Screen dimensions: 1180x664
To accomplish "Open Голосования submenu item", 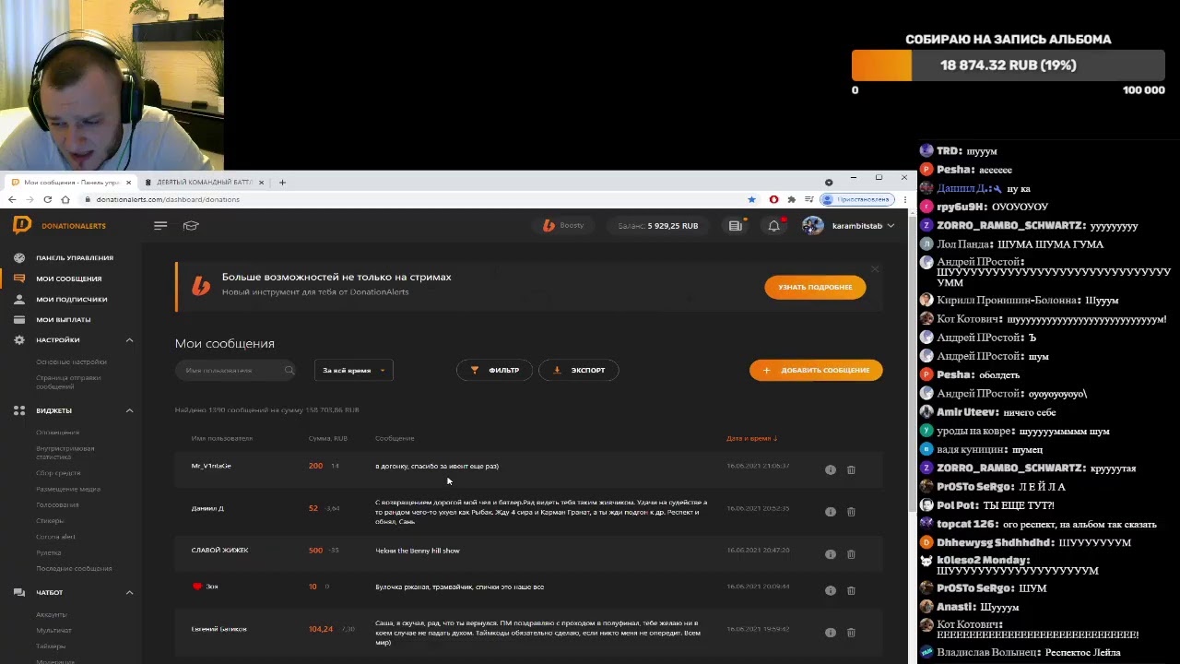I will [x=57, y=504].
